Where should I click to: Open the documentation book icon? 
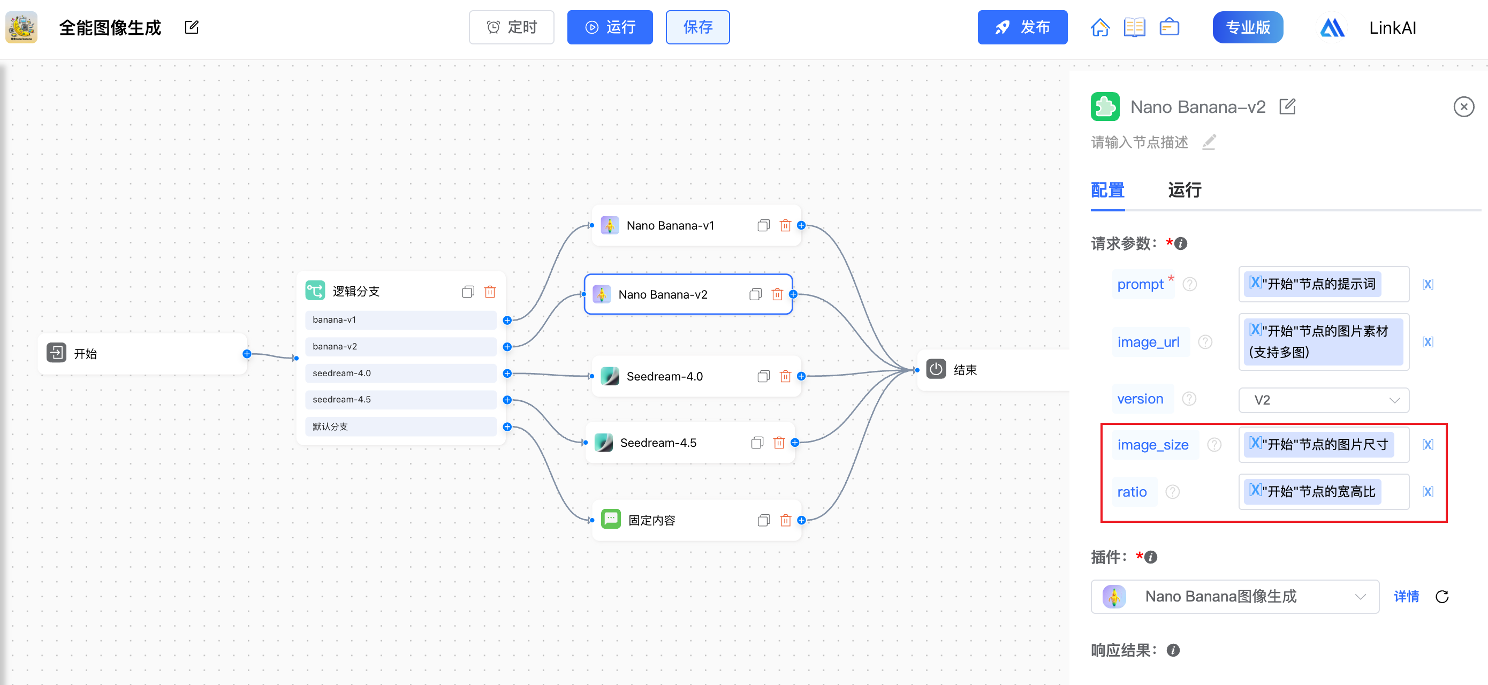point(1134,27)
